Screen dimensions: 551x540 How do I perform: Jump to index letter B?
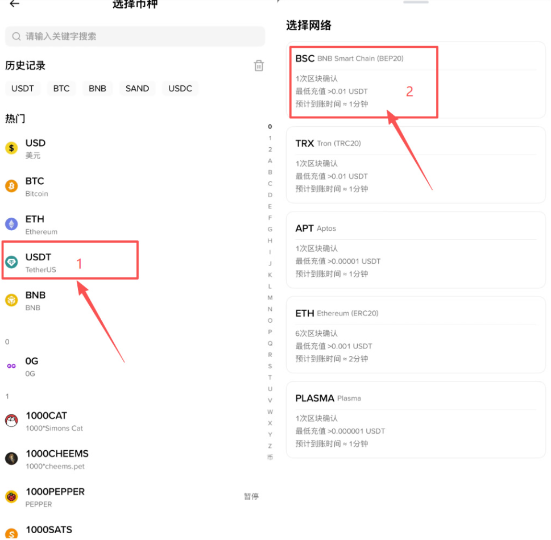(x=270, y=172)
